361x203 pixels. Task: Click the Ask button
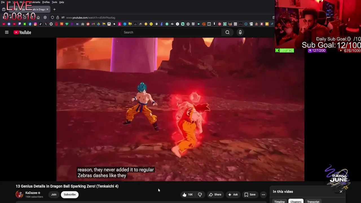click(x=233, y=195)
